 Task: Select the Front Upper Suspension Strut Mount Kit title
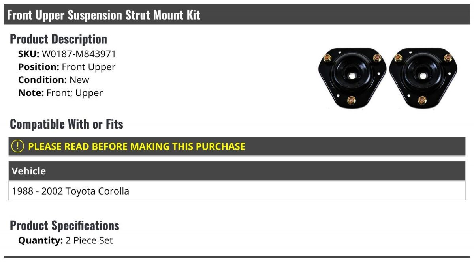pos(104,15)
